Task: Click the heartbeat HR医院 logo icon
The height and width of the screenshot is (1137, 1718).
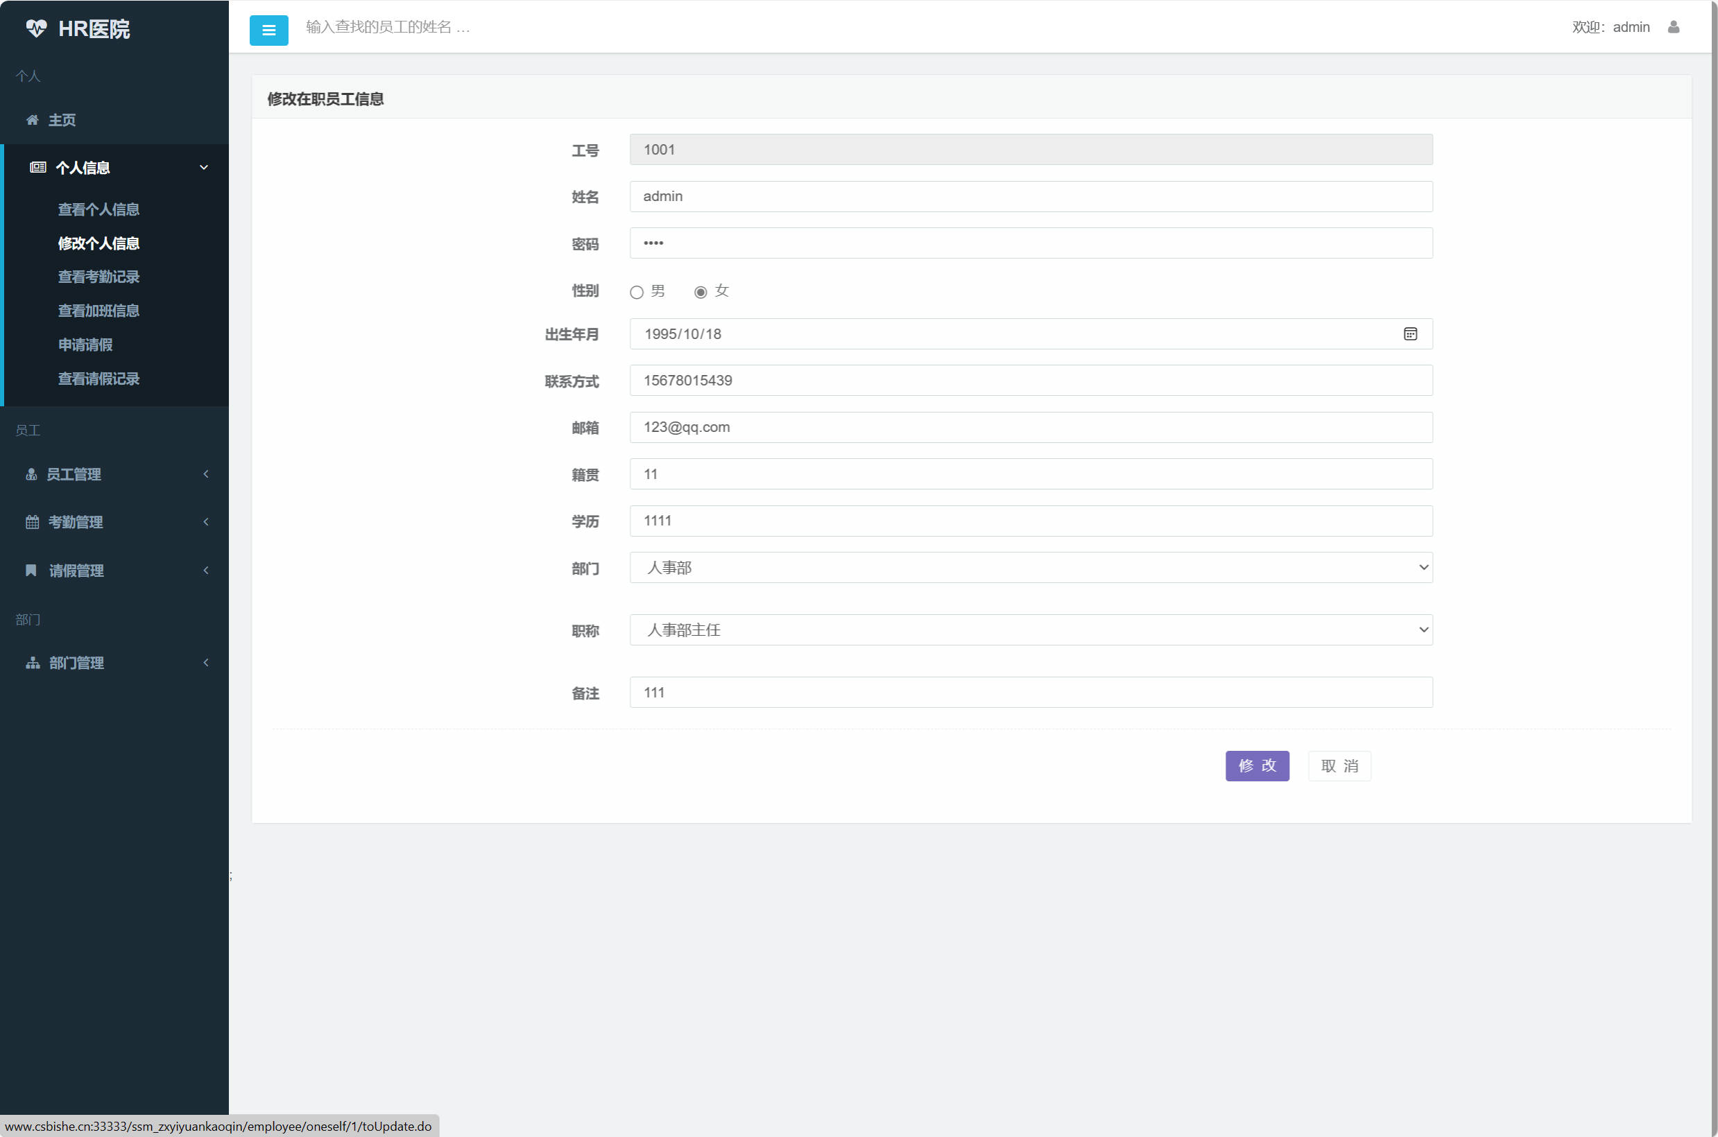Action: click(x=36, y=28)
